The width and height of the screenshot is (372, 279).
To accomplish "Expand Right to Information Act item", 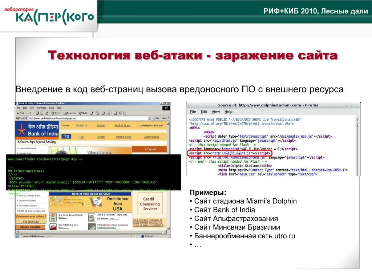I will [31, 211].
